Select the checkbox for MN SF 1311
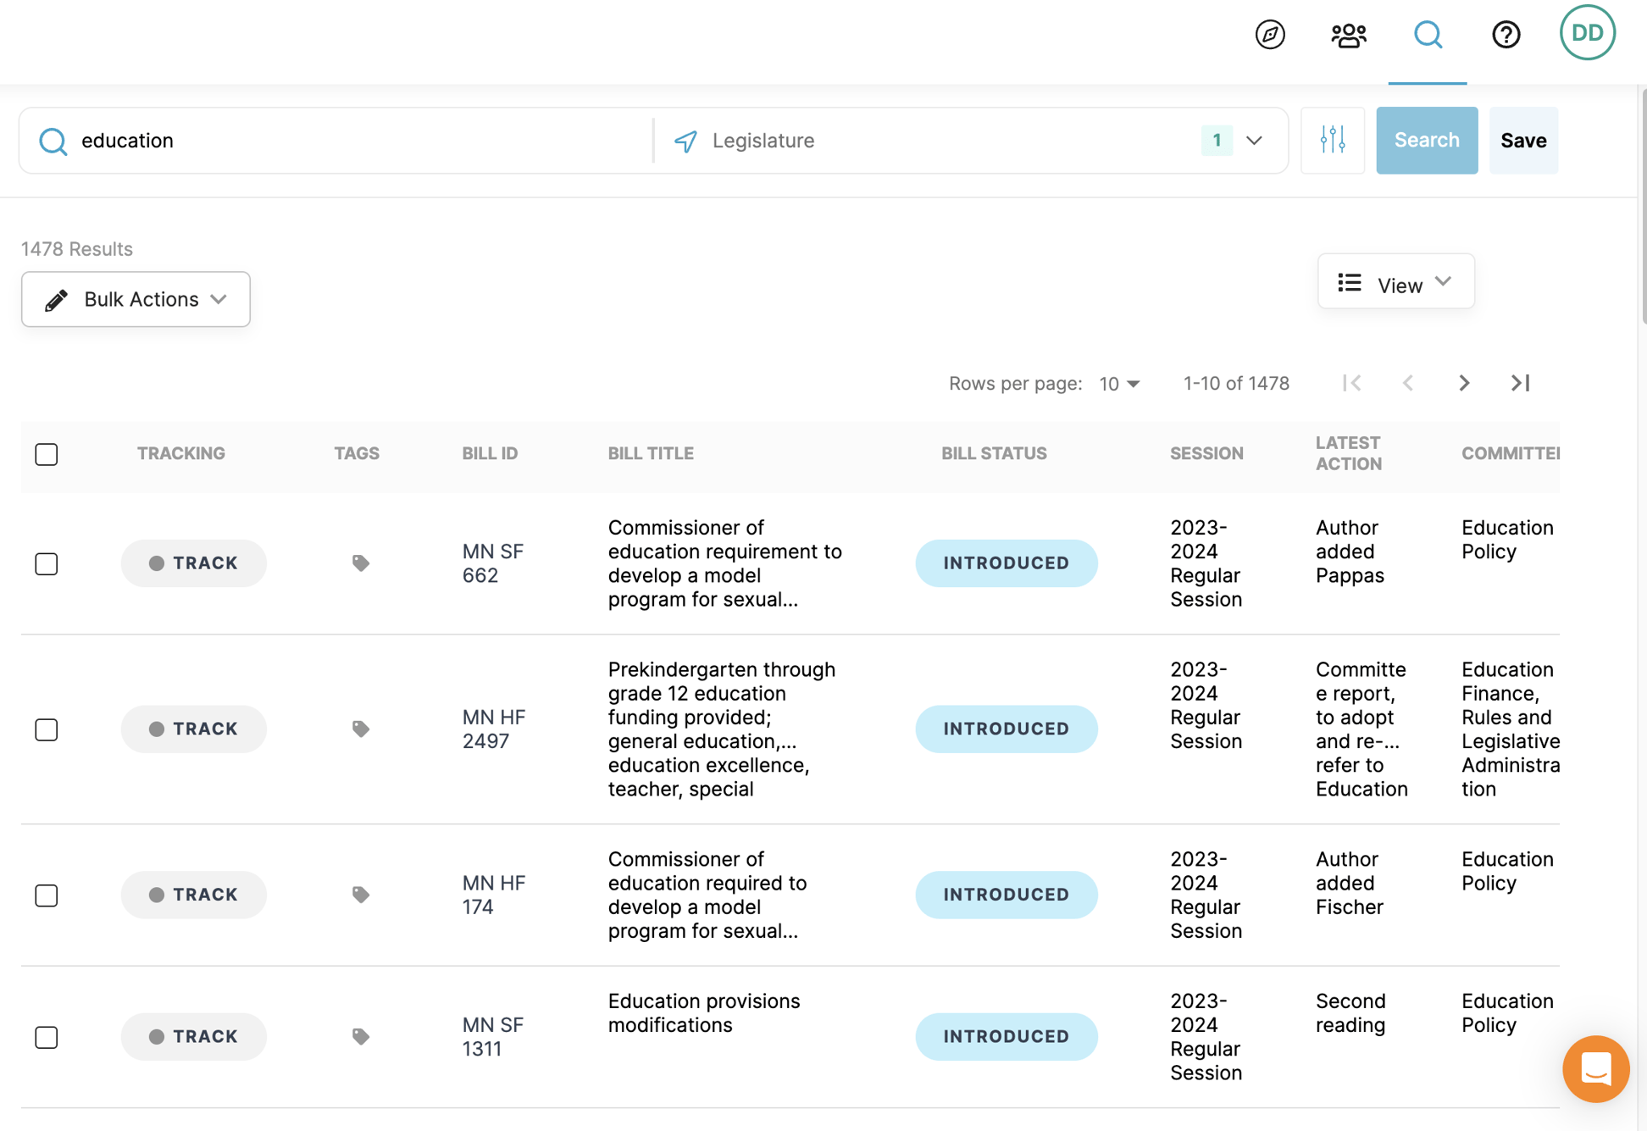Viewport: 1647px width, 1131px height. 47,1036
